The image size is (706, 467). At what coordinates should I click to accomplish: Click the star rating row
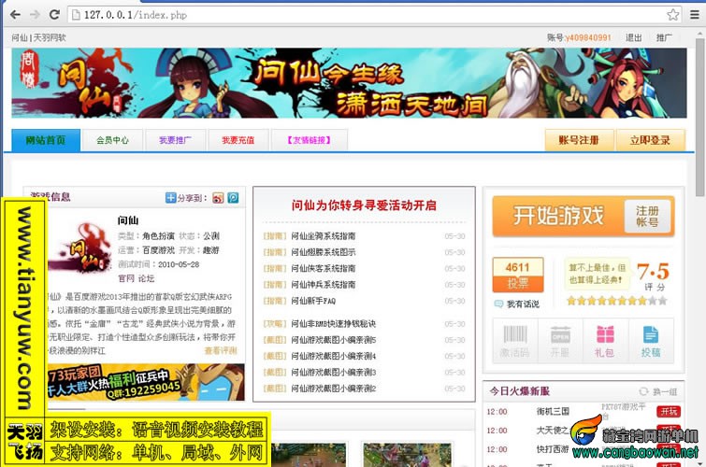click(616, 301)
